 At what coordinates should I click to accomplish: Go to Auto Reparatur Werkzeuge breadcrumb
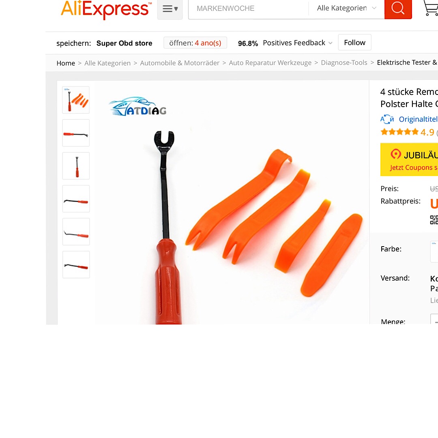tap(270, 63)
